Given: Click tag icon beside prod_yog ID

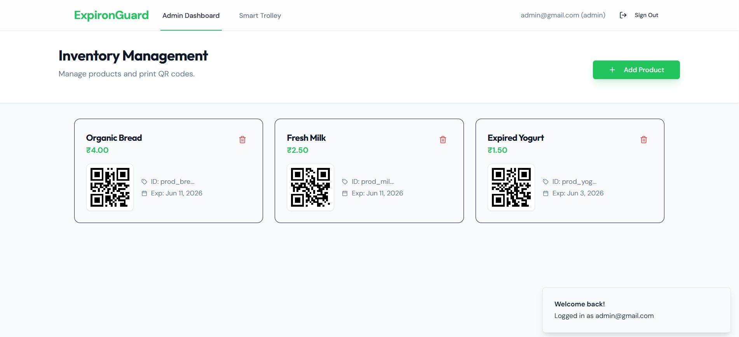Looking at the screenshot, I should pyautogui.click(x=546, y=181).
